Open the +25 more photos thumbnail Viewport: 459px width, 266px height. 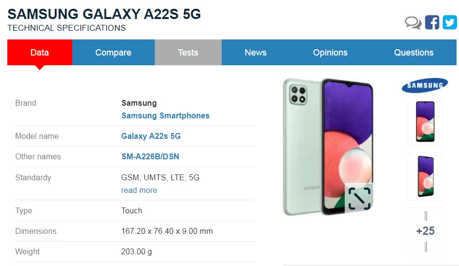[425, 231]
